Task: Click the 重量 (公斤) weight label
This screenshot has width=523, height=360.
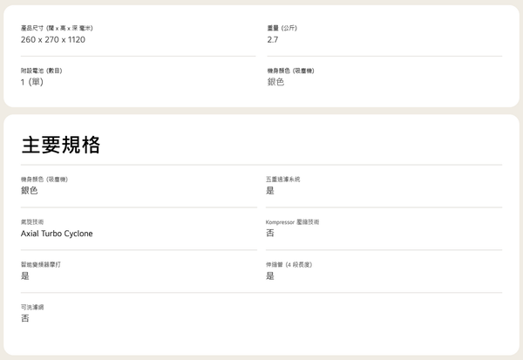Action: (x=282, y=28)
